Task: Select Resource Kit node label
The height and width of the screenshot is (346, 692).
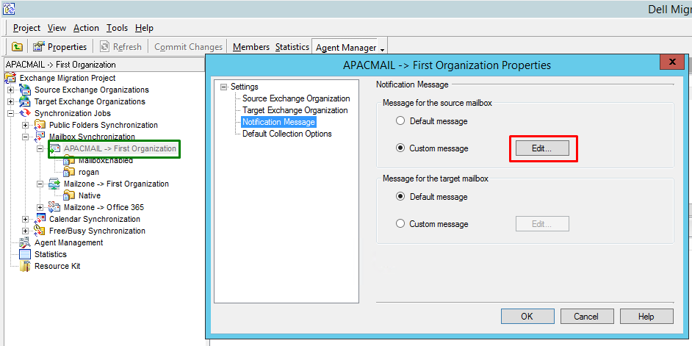Action: (x=57, y=266)
